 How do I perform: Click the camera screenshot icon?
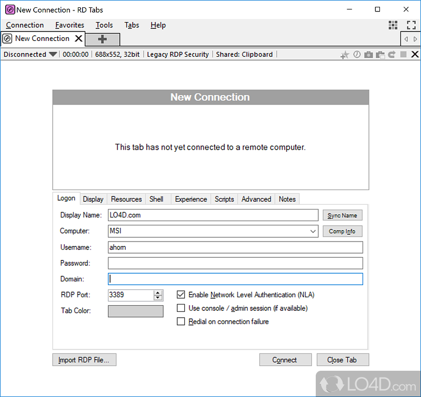368,55
